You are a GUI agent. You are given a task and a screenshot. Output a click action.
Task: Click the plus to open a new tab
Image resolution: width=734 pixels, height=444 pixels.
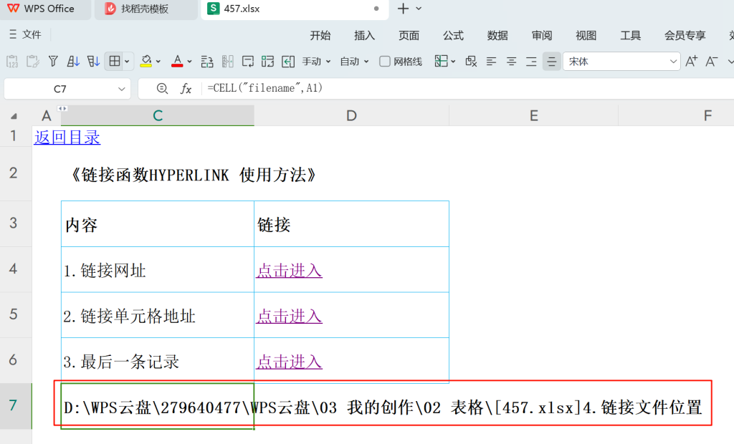(403, 9)
